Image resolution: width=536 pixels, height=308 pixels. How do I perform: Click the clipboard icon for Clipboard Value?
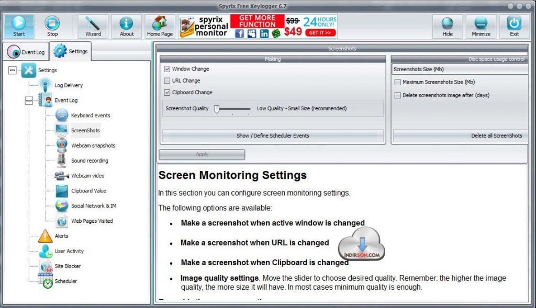tap(62, 190)
